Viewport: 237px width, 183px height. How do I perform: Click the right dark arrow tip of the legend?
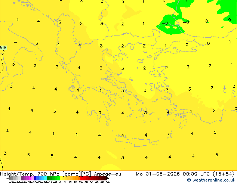click(x=108, y=179)
